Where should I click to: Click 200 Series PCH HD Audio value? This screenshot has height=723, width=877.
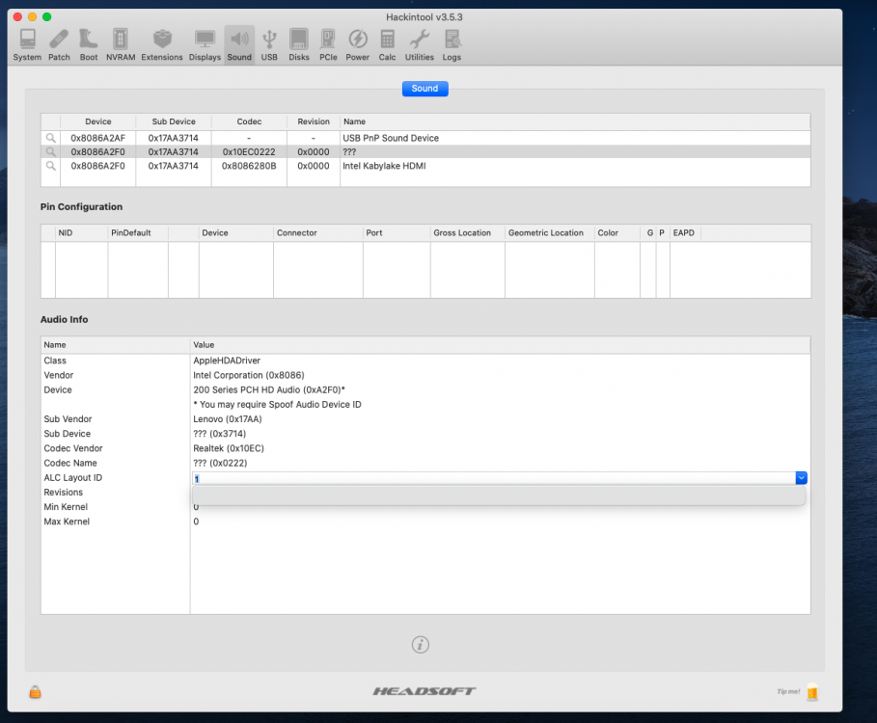tap(269, 389)
